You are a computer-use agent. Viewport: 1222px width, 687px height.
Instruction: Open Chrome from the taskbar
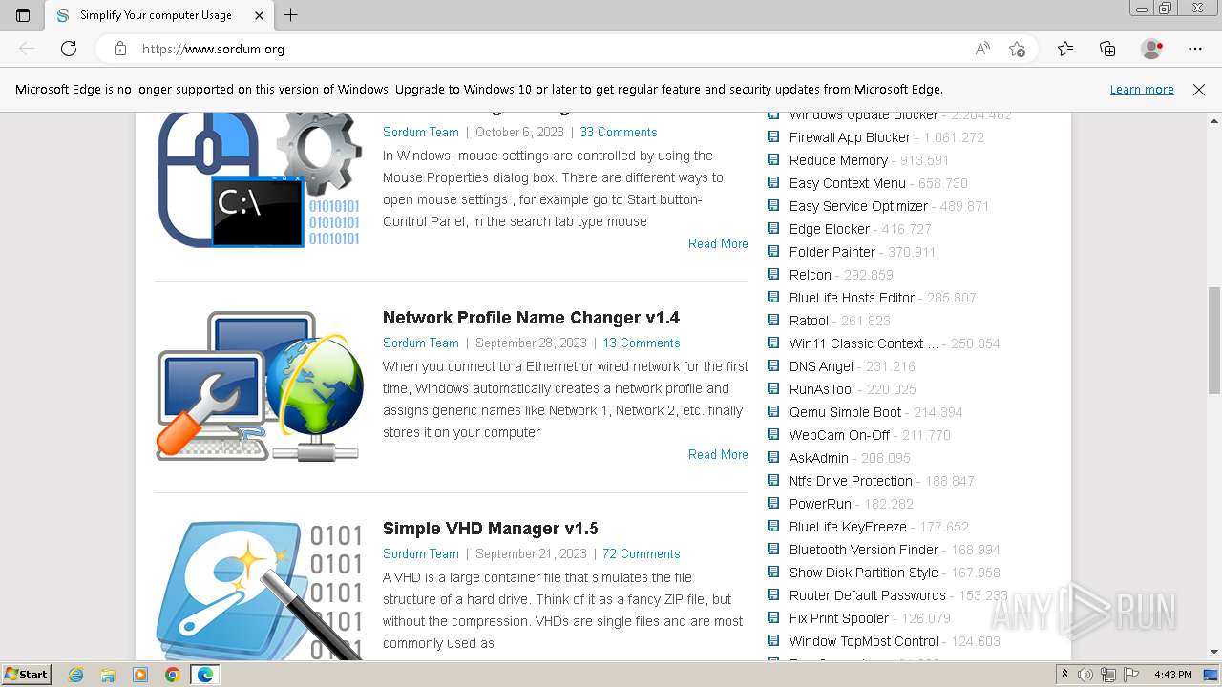point(172,675)
